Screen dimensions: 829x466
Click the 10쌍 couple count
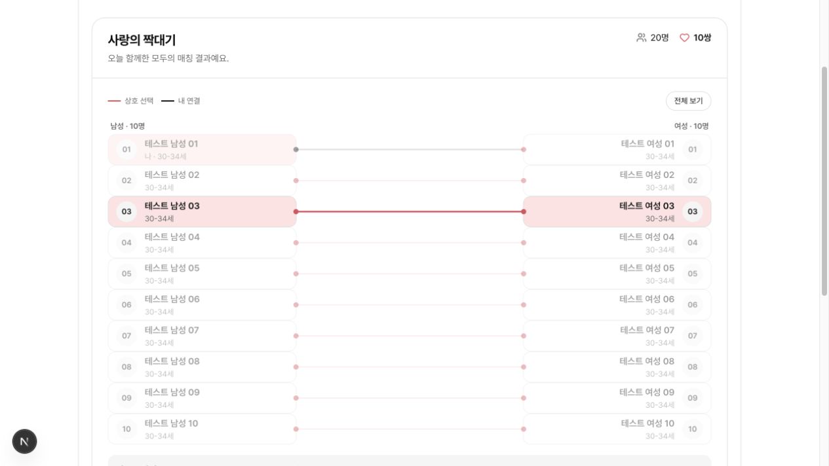click(703, 38)
